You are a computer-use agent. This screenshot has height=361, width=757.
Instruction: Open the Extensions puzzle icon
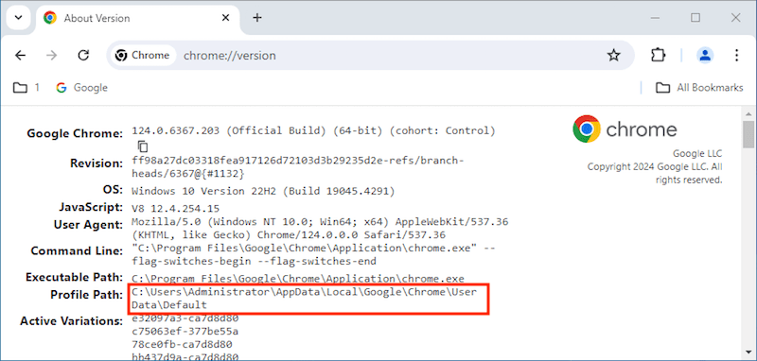658,56
